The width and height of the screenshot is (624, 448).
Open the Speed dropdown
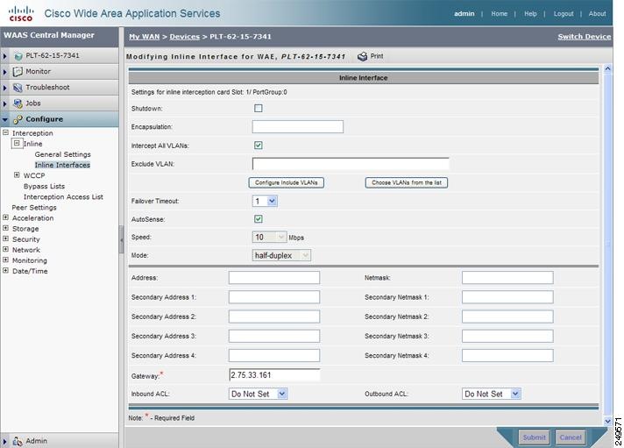tap(269, 238)
